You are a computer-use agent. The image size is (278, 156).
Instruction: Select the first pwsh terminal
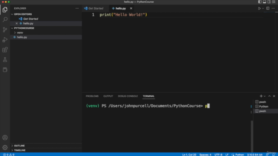[265, 102]
